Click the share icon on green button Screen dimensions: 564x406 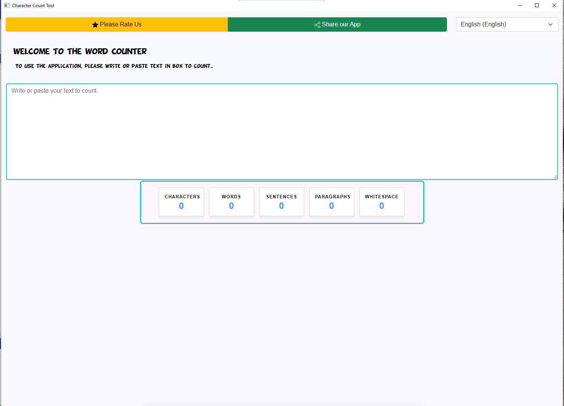coord(317,25)
